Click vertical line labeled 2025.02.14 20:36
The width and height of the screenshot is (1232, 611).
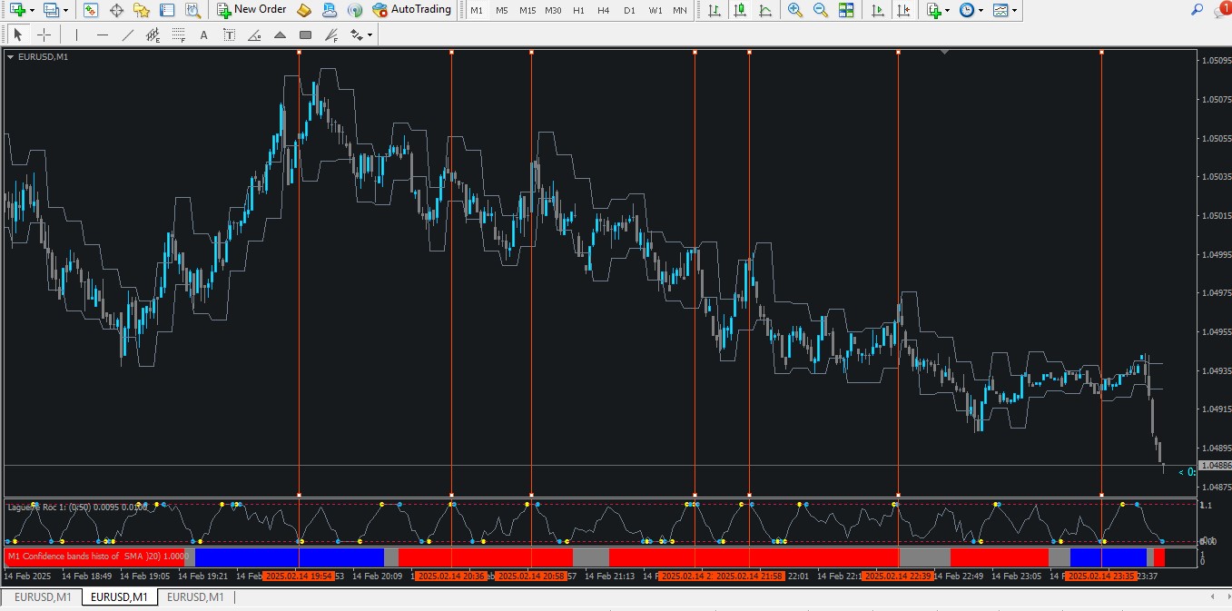[x=451, y=272]
